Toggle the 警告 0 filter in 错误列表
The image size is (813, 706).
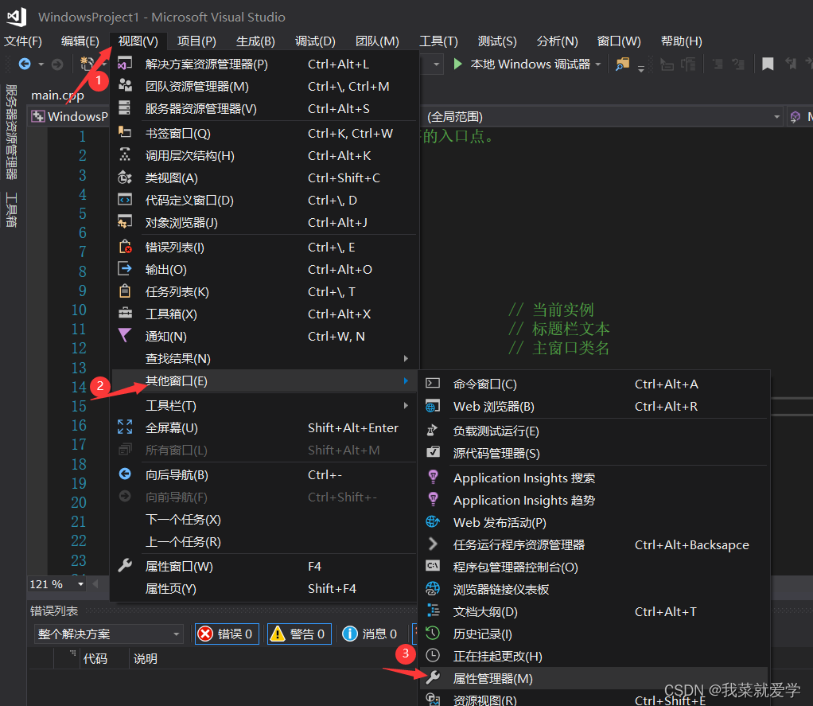tap(299, 634)
